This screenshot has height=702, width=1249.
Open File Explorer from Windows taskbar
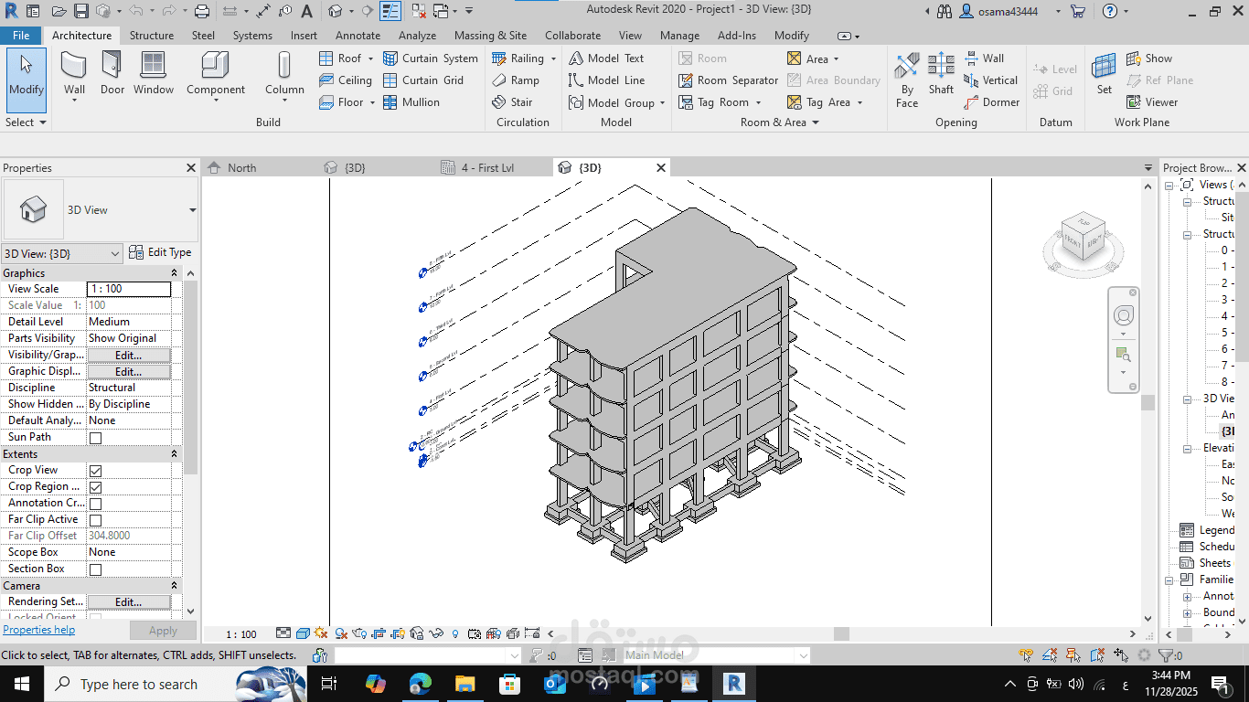pos(464,684)
